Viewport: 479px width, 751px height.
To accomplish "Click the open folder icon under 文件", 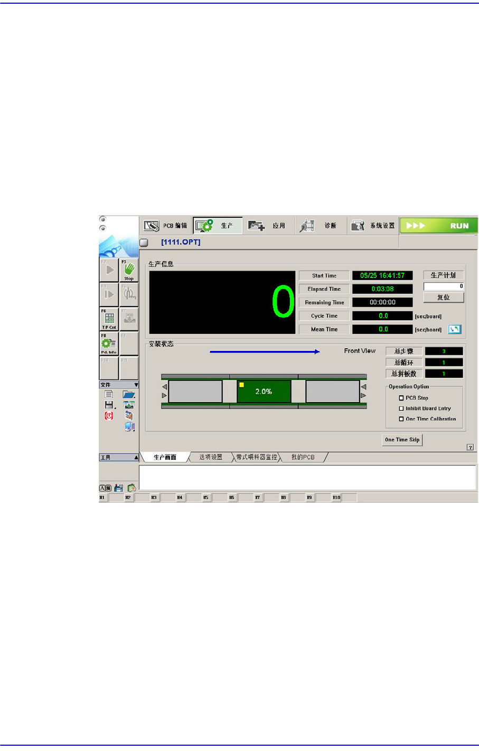I will [x=129, y=394].
